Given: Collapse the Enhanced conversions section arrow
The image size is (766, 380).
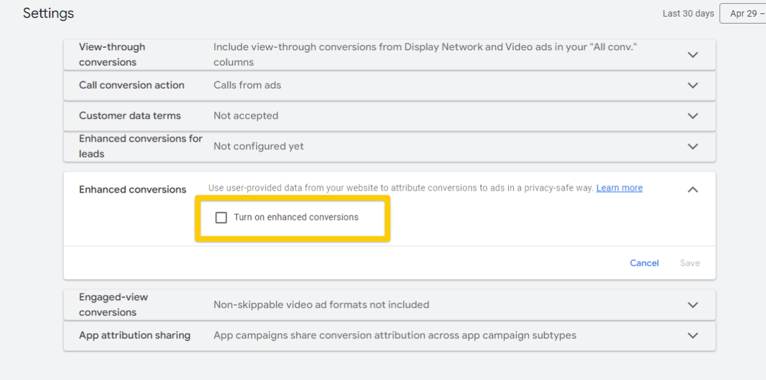Looking at the screenshot, I should [693, 189].
